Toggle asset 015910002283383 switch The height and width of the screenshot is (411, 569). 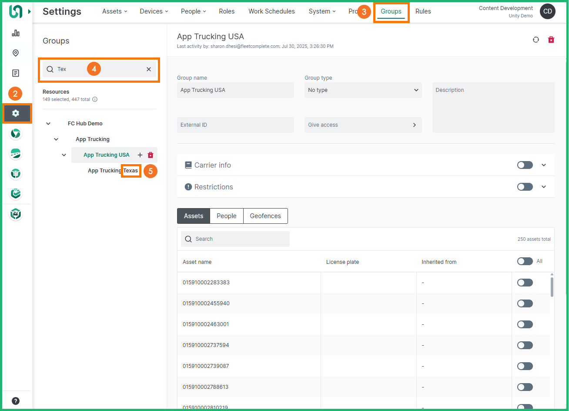coord(525,283)
